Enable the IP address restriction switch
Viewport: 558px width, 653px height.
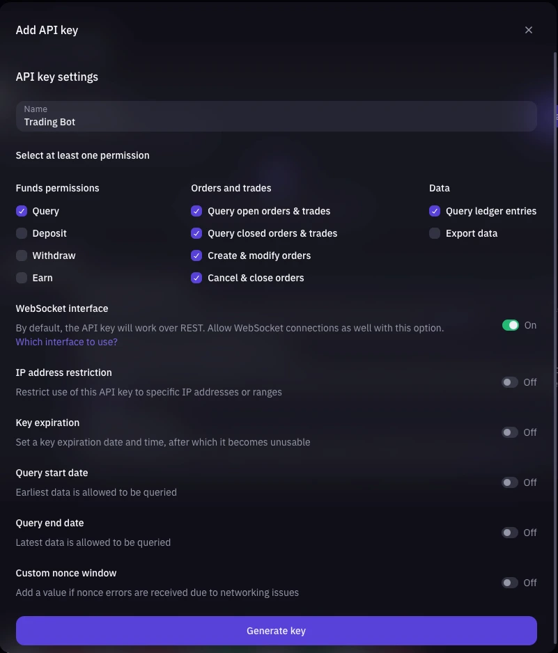pos(510,382)
